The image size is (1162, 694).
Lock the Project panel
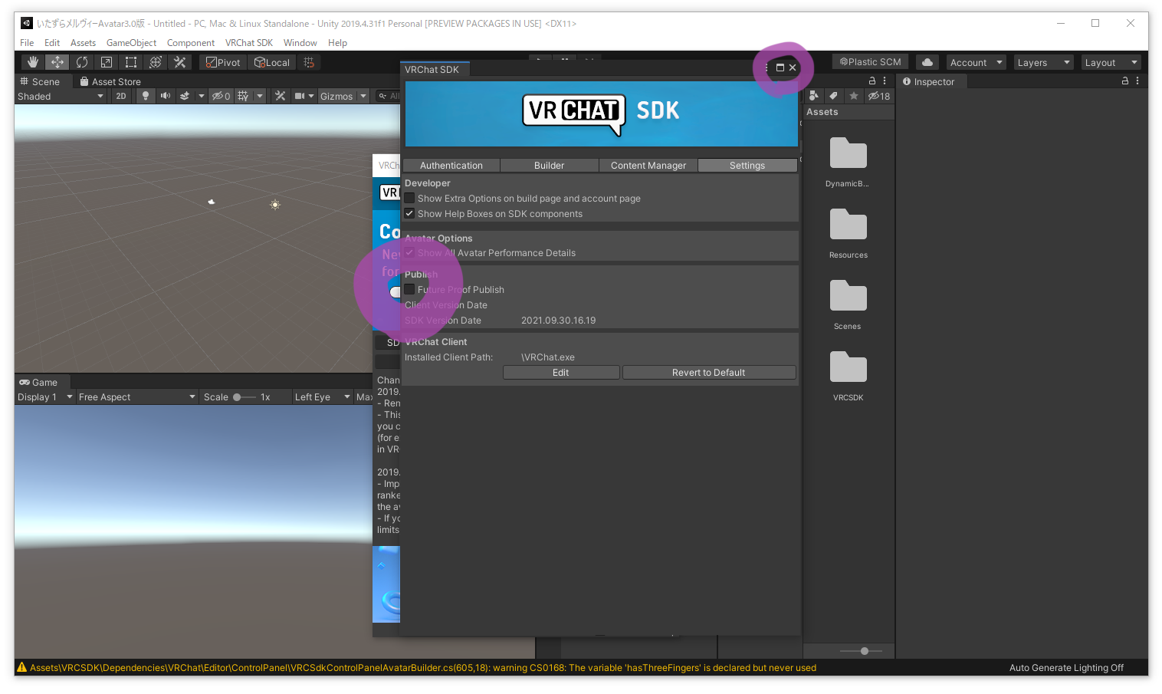click(x=872, y=81)
